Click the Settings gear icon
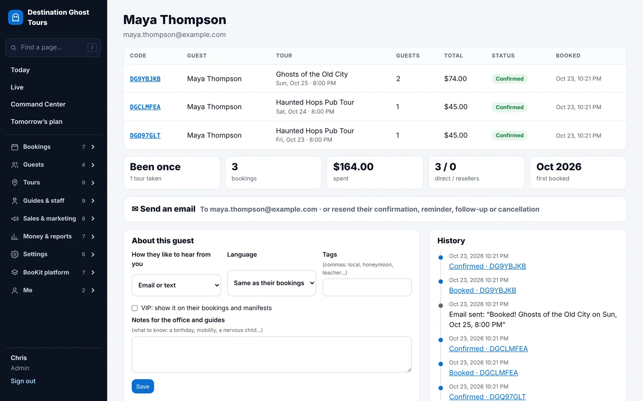Screen dimensions: 643x401 (15, 254)
